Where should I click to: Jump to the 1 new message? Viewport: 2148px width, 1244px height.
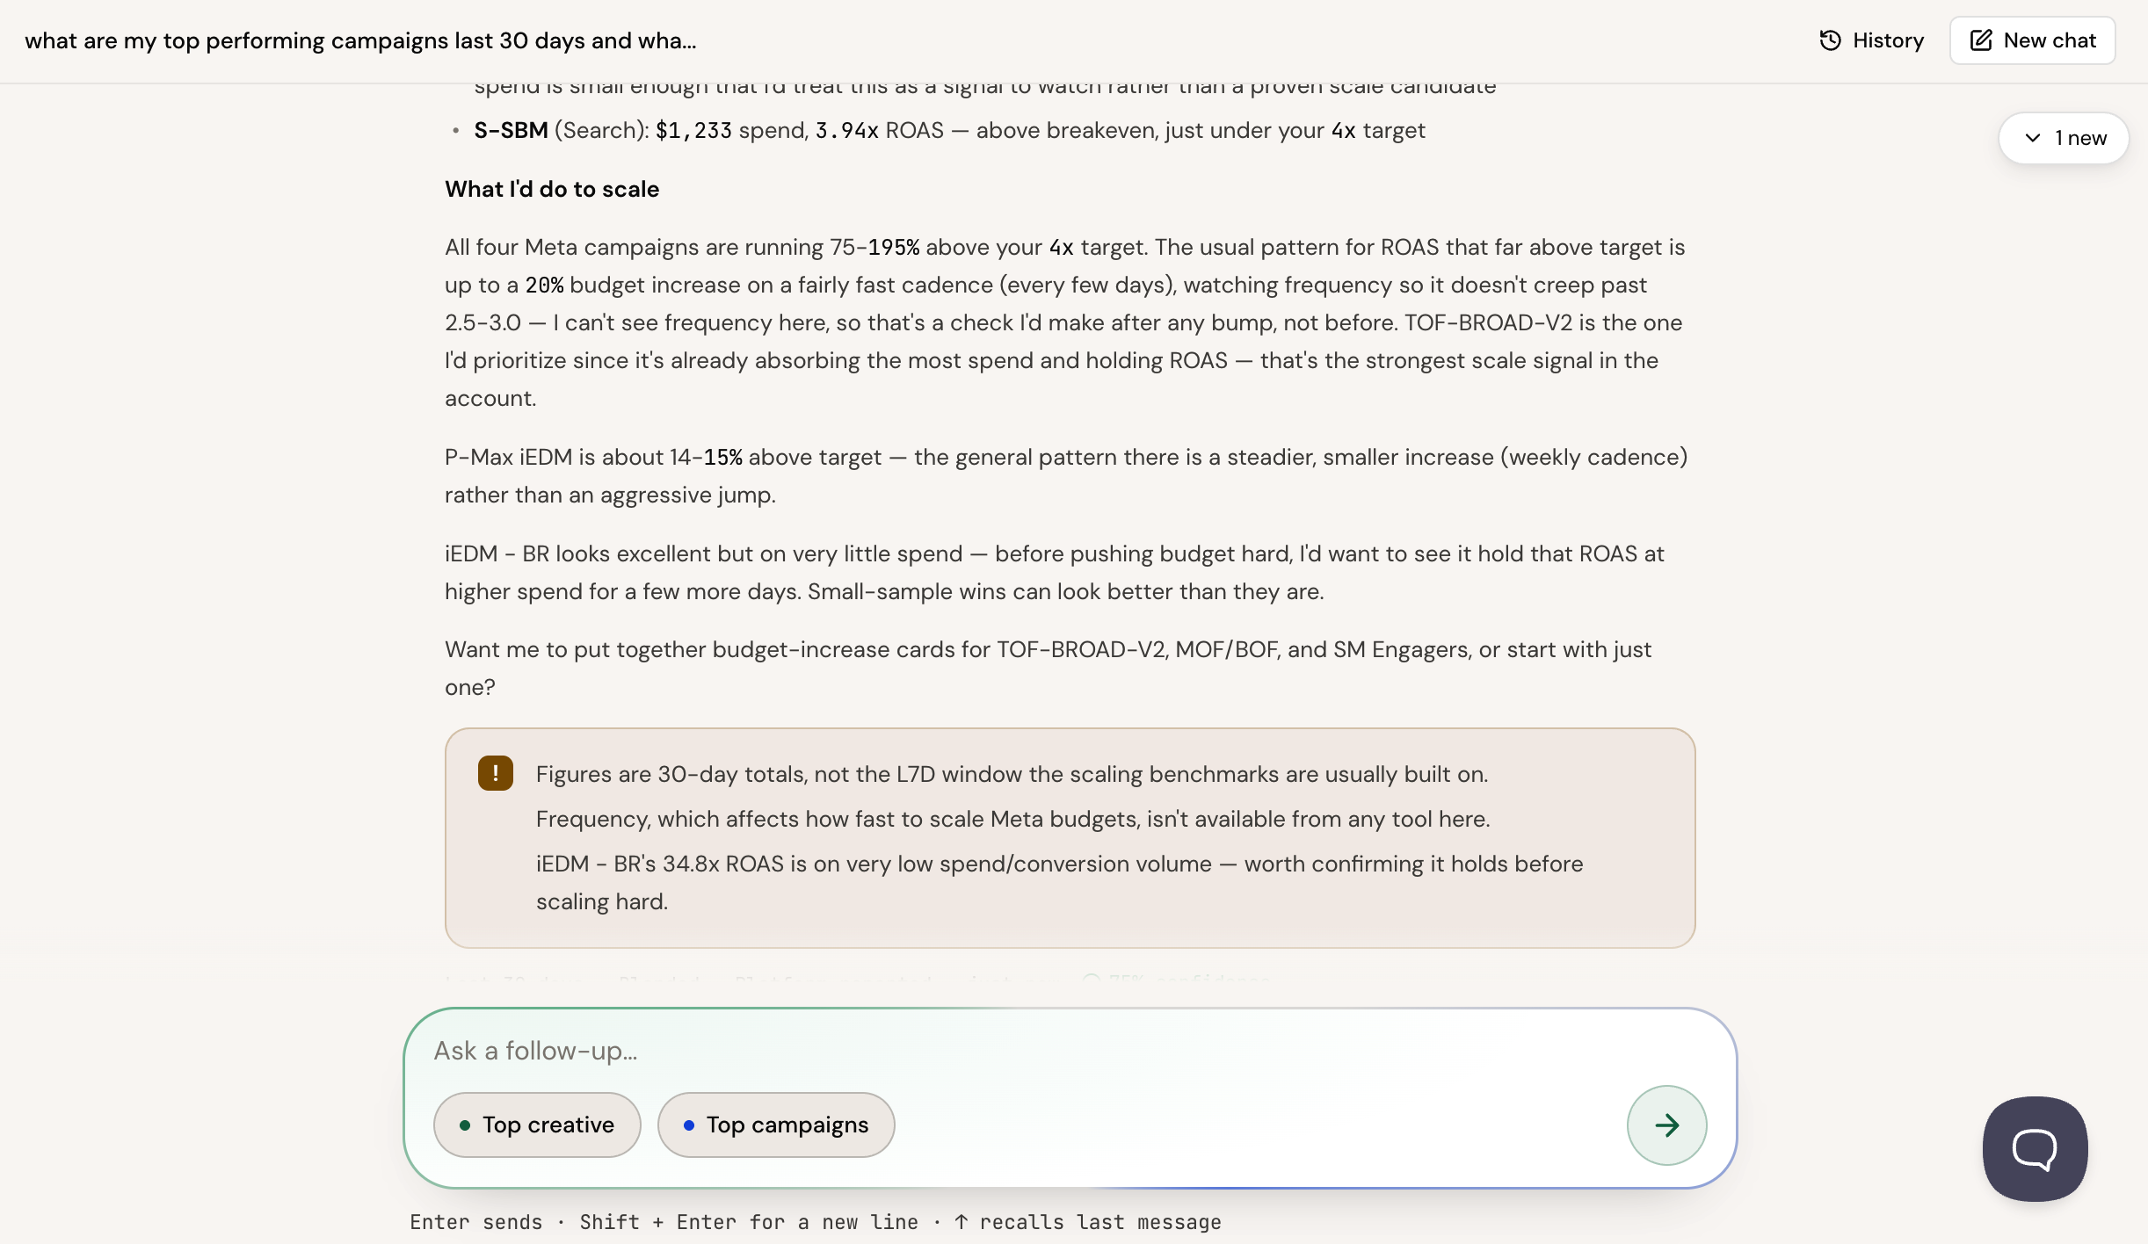[x=2063, y=138]
